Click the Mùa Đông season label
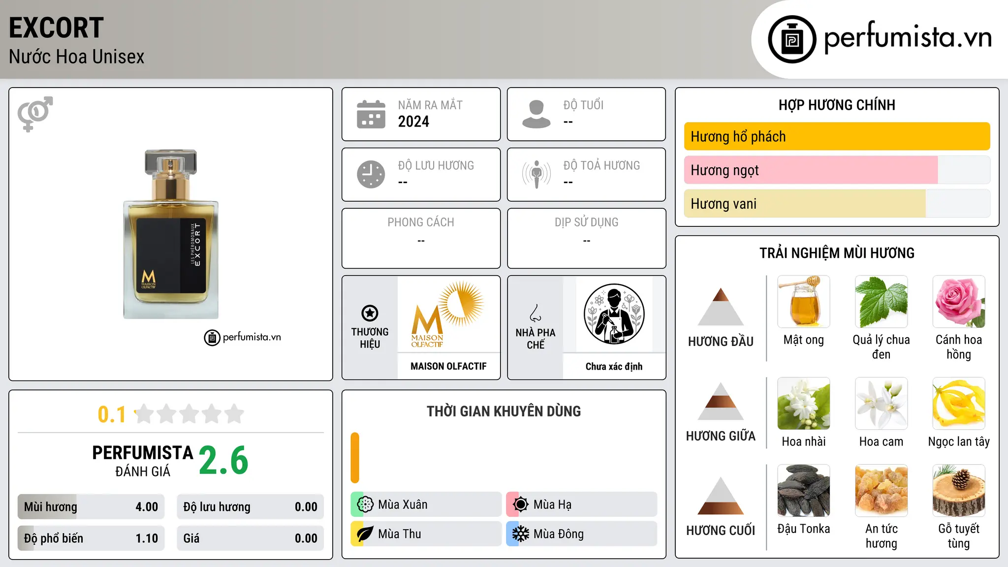Viewport: 1008px width, 567px height. point(559,534)
